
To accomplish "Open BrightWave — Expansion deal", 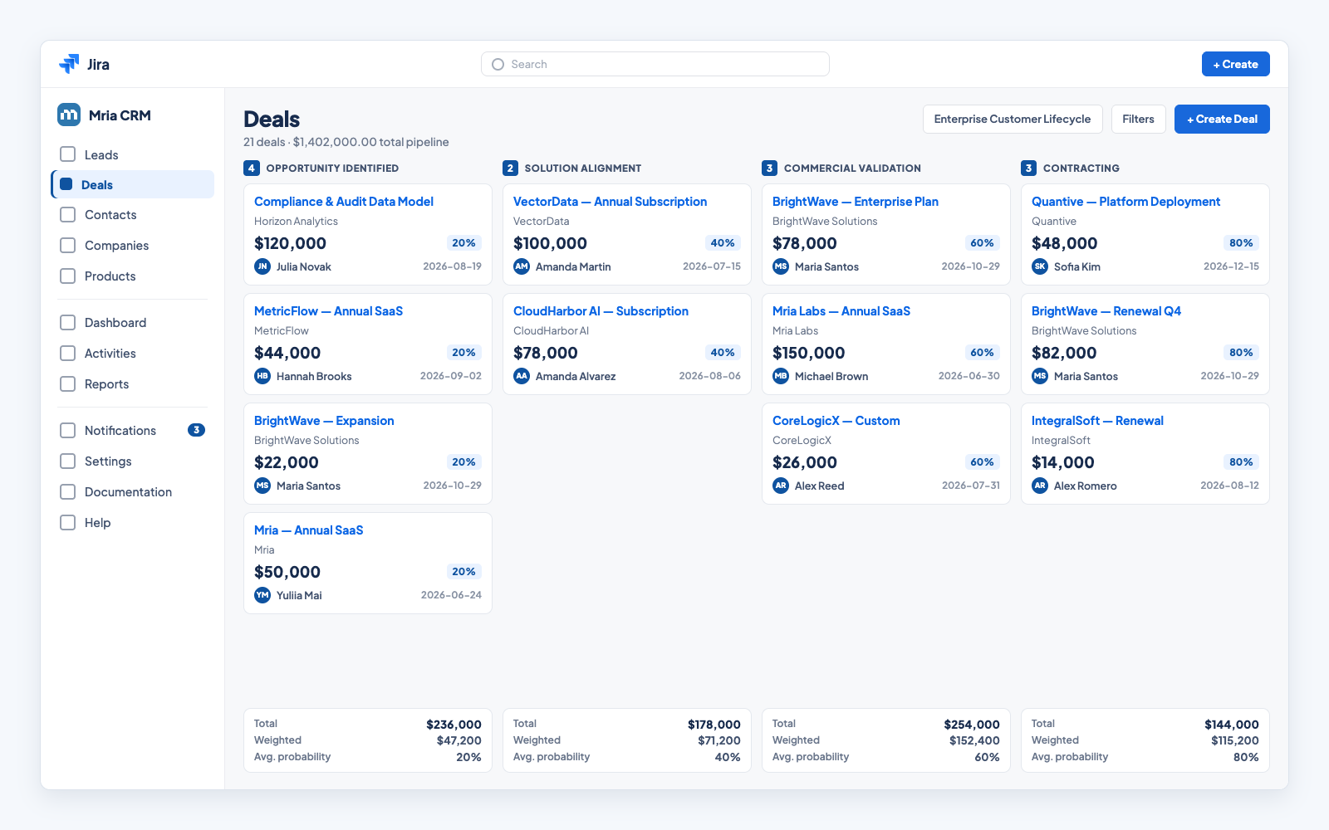I will coord(324,421).
